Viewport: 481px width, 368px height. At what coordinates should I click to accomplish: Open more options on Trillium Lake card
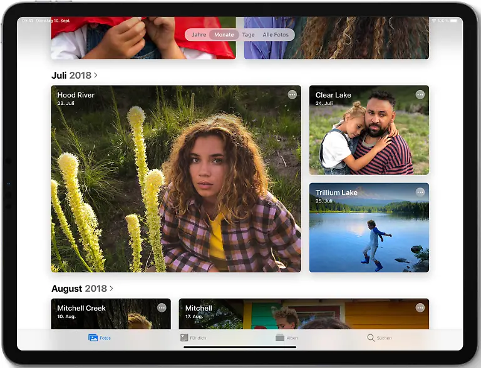coord(420,192)
